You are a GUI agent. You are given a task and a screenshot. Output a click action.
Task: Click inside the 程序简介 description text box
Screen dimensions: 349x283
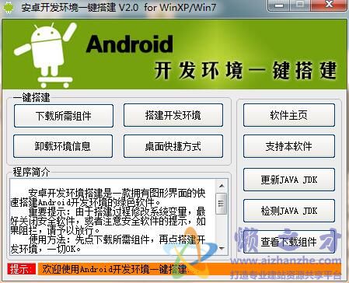(x=113, y=217)
